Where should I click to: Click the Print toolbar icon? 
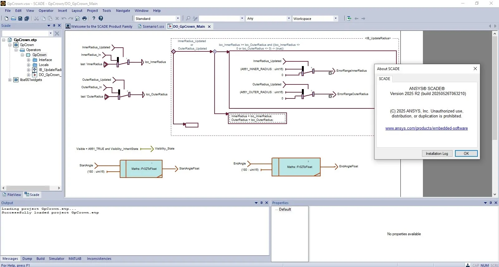click(84, 19)
